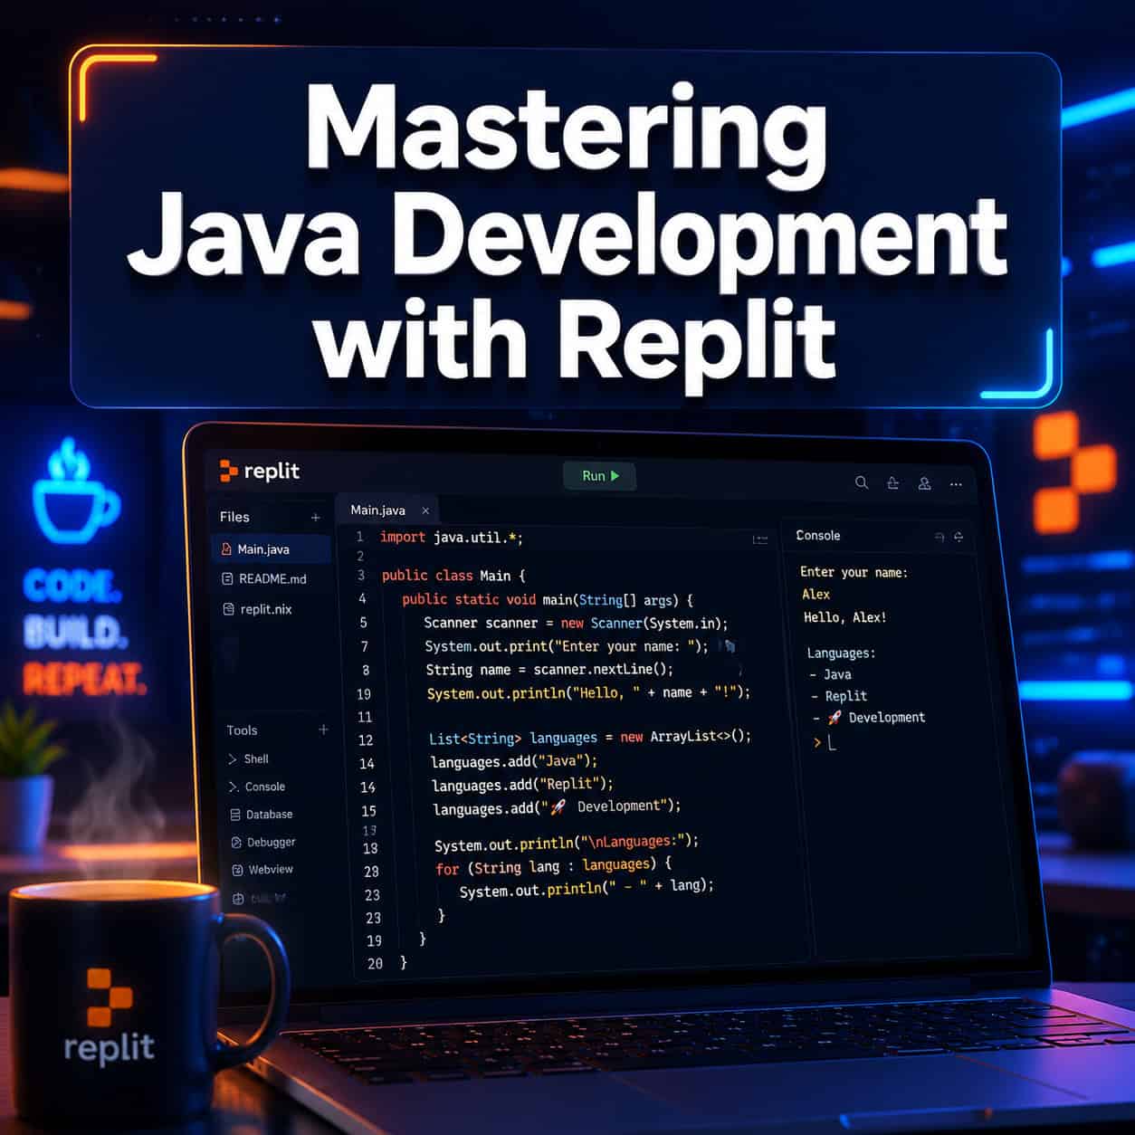
Task: Click the replit.nix file icon
Action: point(228,609)
